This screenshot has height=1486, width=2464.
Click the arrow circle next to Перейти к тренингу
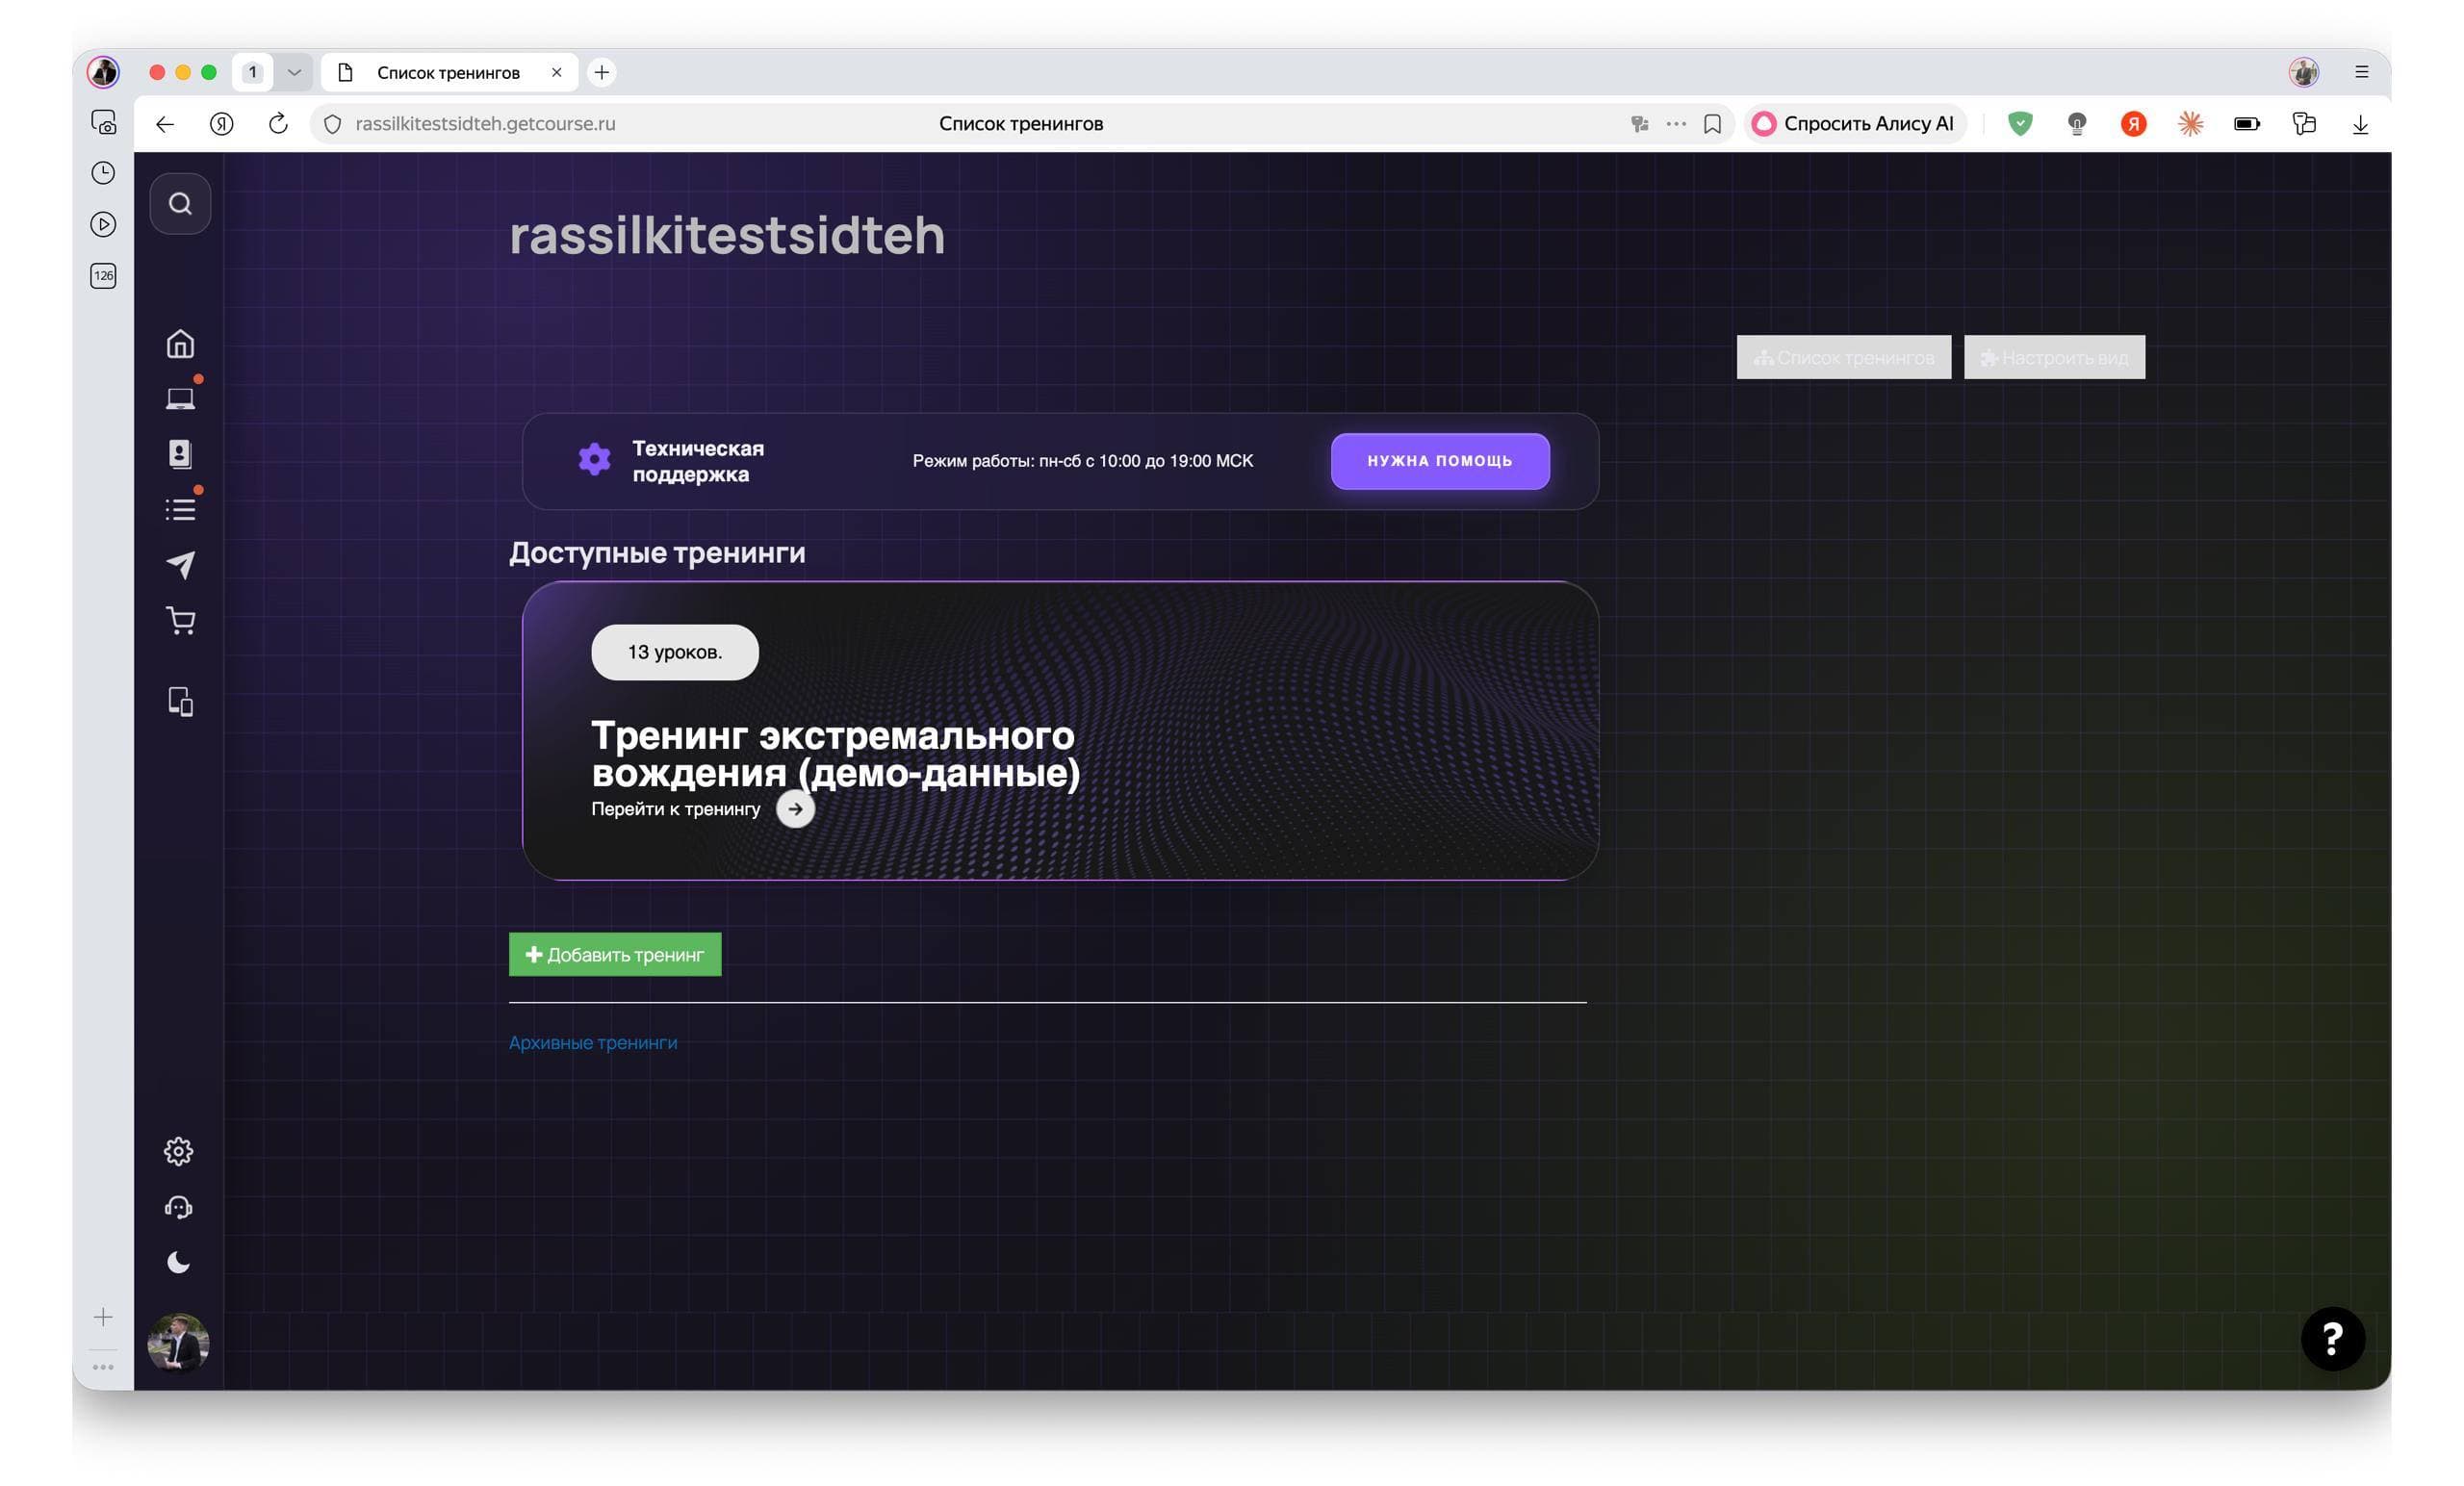795,809
